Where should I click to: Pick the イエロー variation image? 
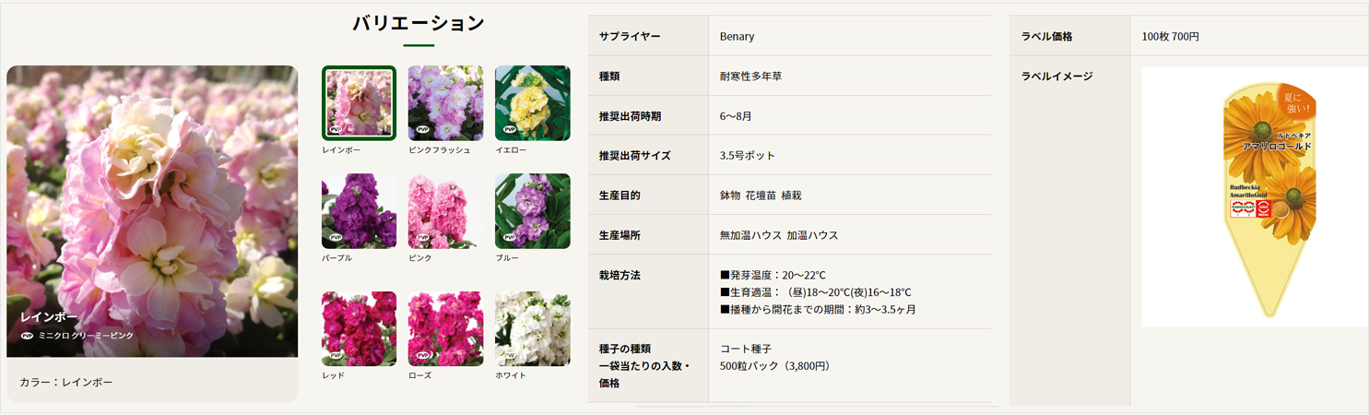pyautogui.click(x=532, y=102)
